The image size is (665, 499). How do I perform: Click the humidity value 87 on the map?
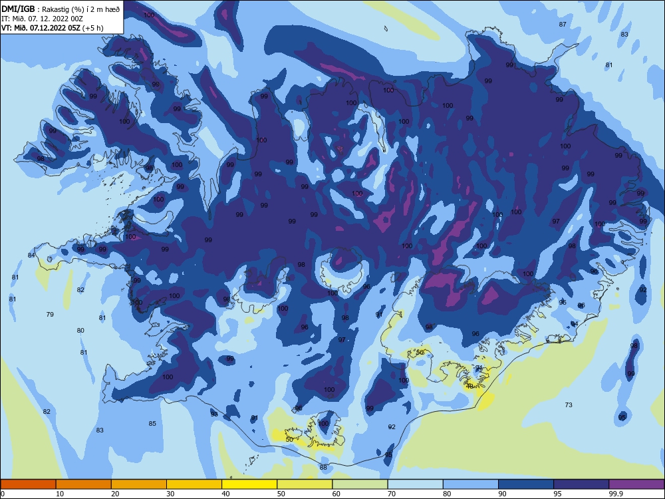pos(563,24)
